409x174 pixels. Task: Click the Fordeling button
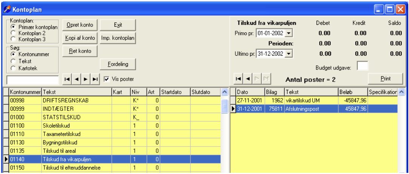[118, 64]
